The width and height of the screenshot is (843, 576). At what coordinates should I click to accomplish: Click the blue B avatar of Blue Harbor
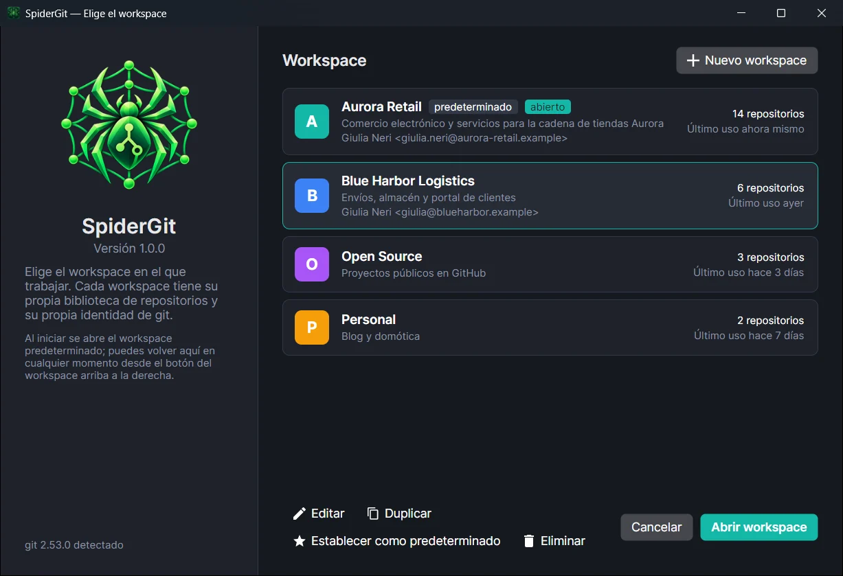click(x=312, y=196)
